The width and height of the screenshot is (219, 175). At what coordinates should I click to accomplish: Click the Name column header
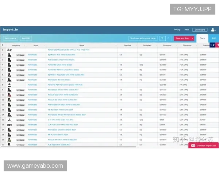81,45
